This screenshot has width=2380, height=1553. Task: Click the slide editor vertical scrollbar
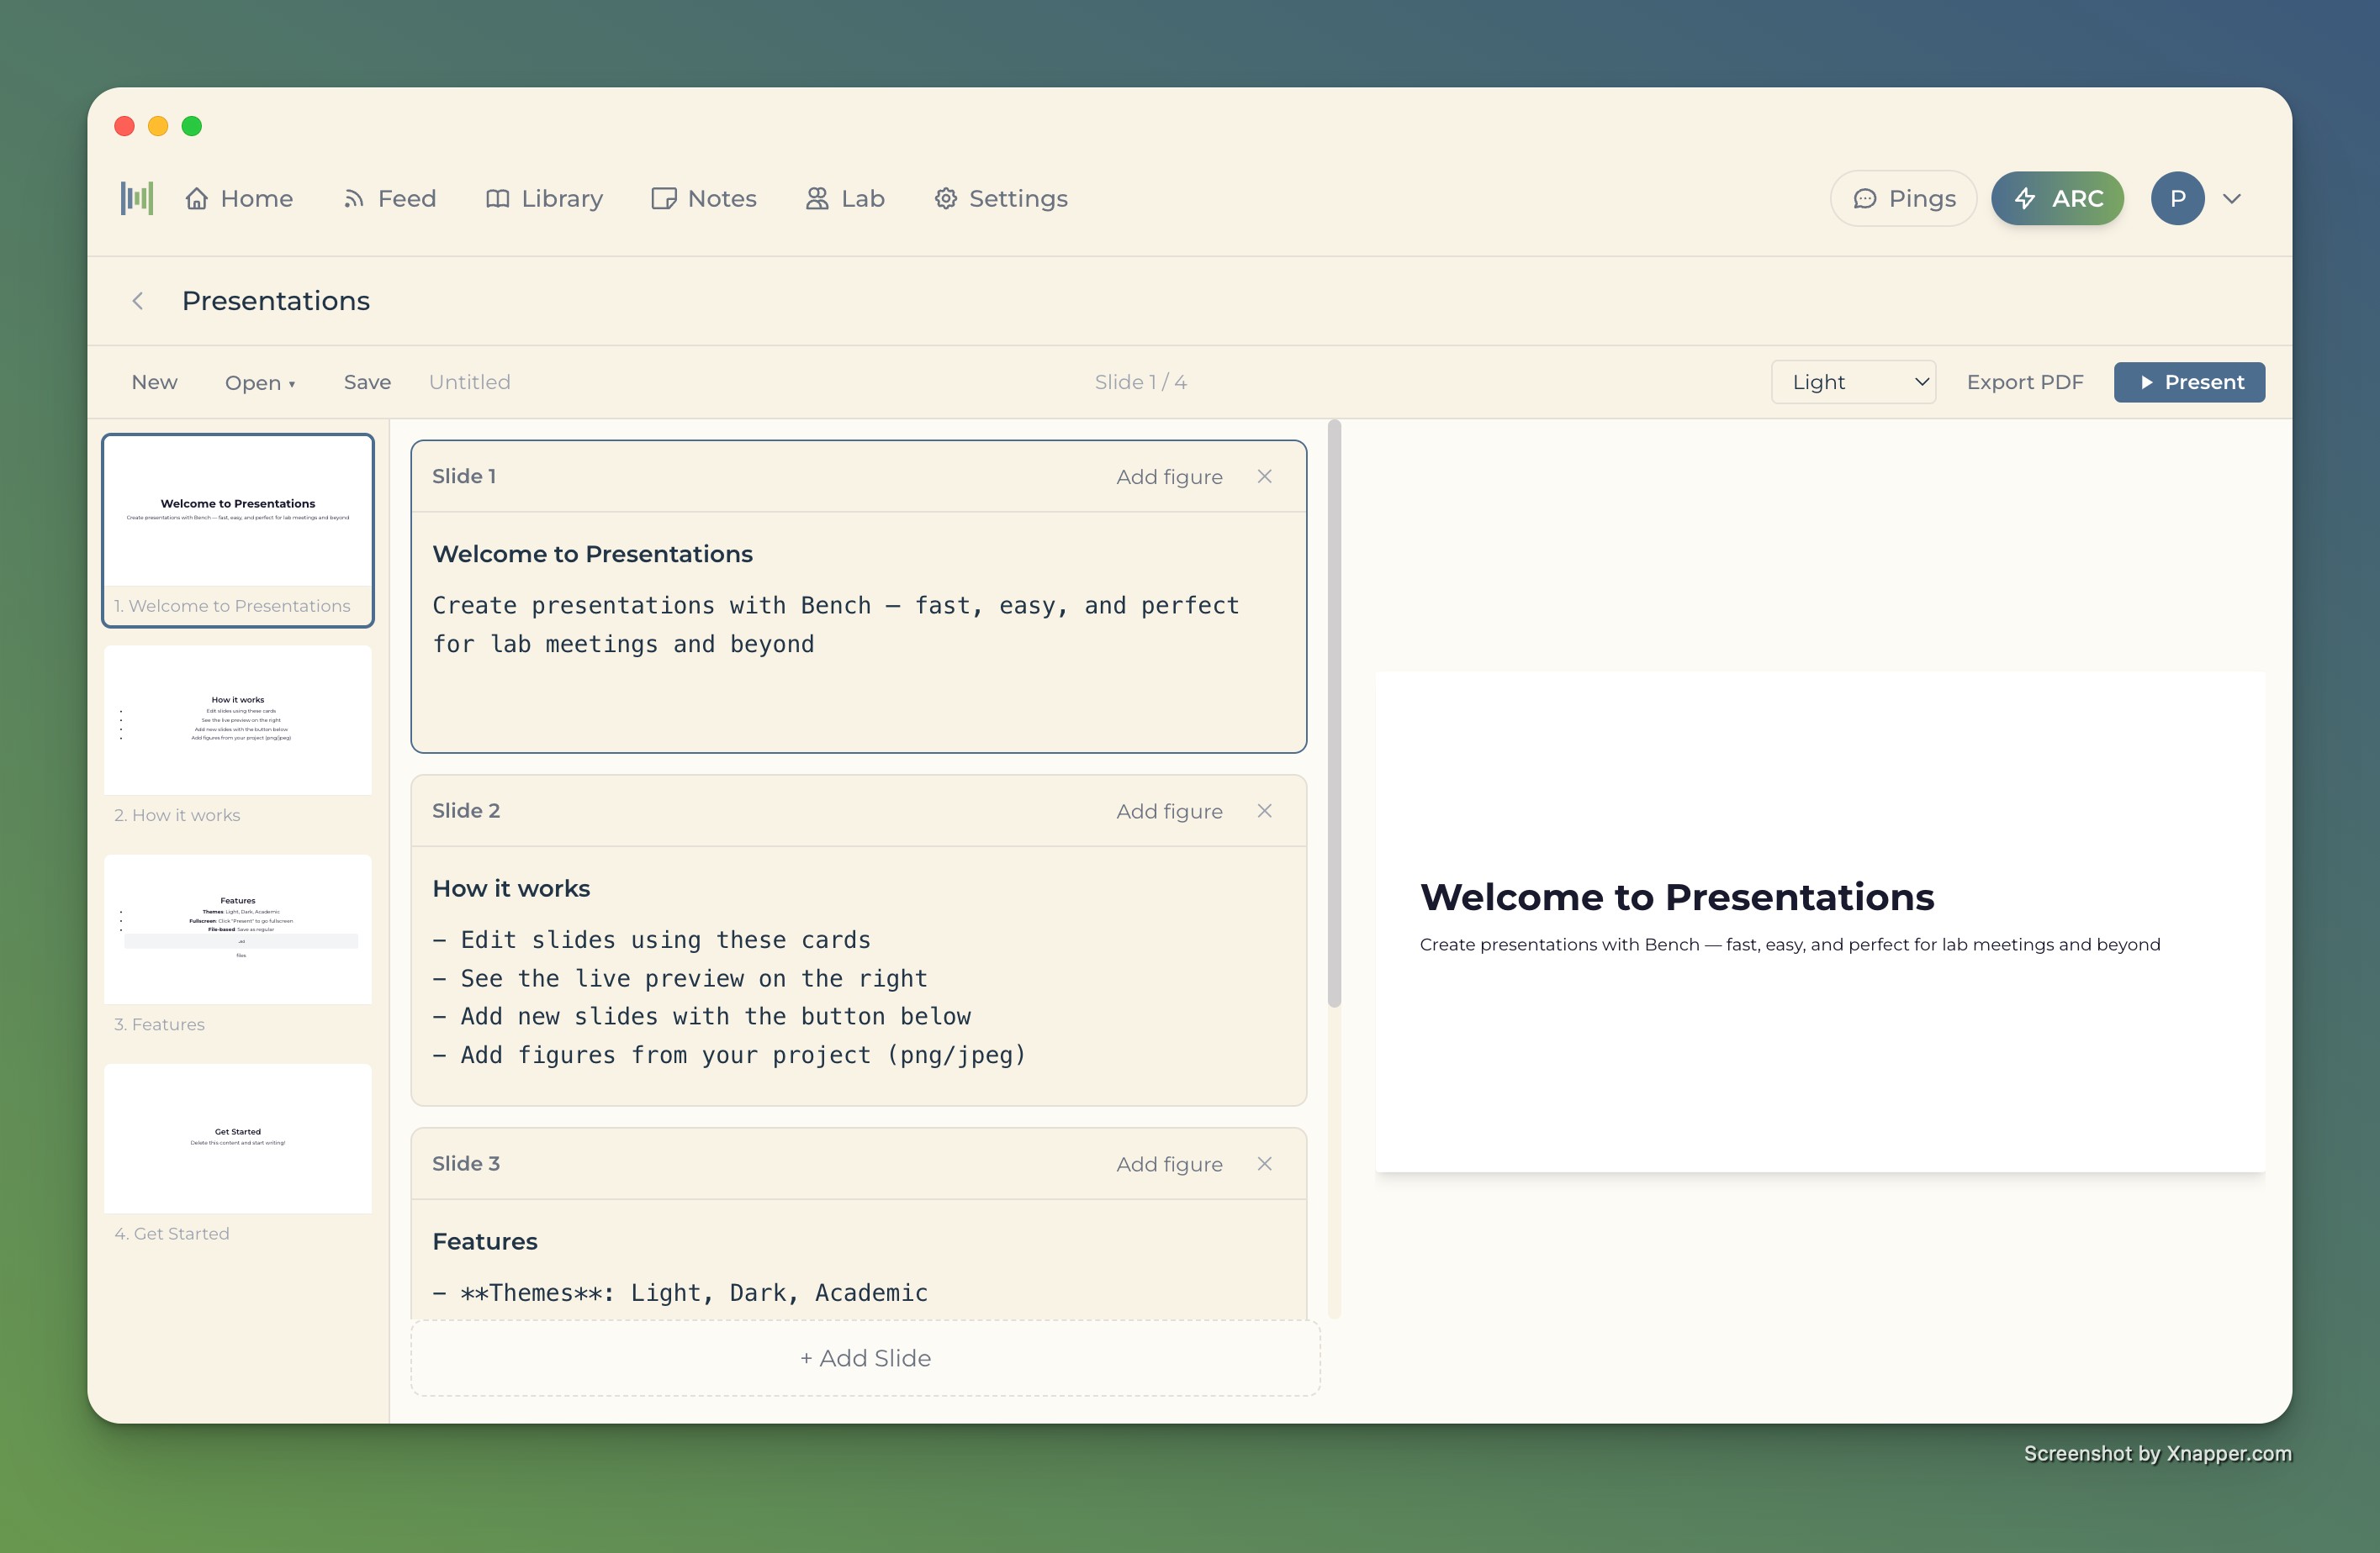(1333, 713)
